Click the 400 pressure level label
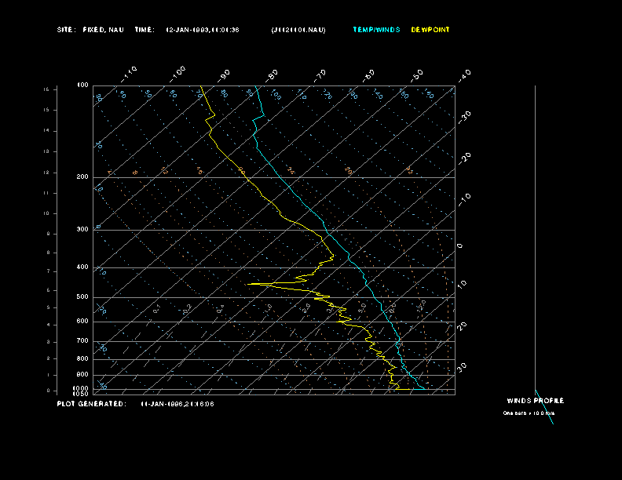The height and width of the screenshot is (480, 622). coord(82,267)
